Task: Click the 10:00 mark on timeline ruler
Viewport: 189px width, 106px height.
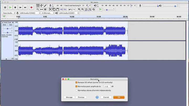Action: (x=72, y=17)
